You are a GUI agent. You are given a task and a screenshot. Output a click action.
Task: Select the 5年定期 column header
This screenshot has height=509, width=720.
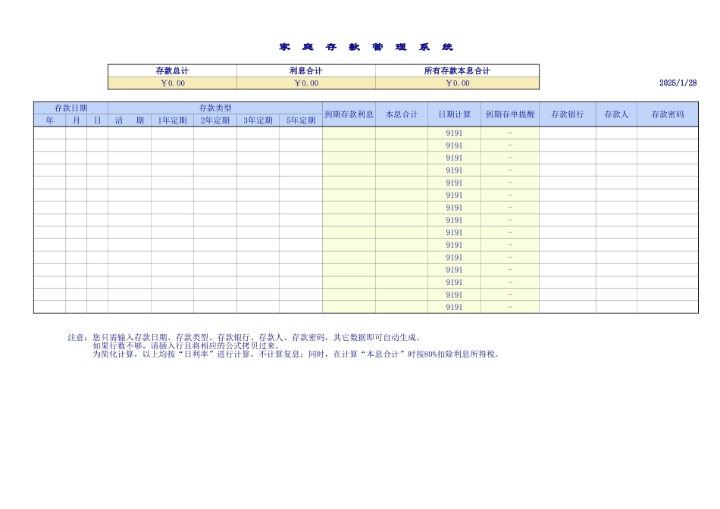(300, 119)
